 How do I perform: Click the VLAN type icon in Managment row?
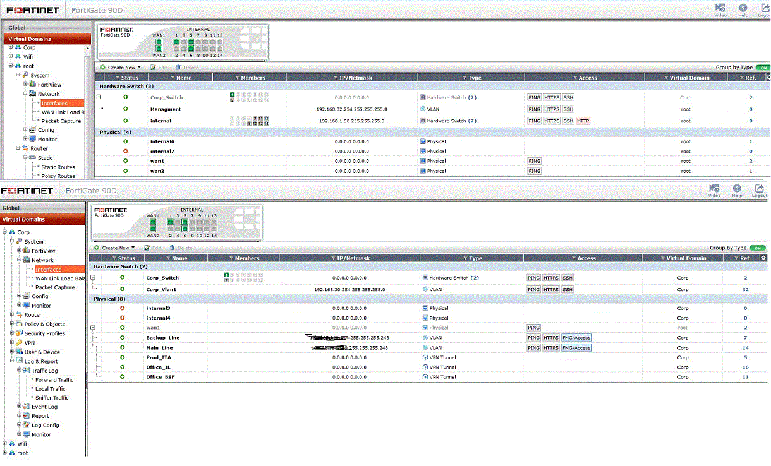pyautogui.click(x=423, y=109)
